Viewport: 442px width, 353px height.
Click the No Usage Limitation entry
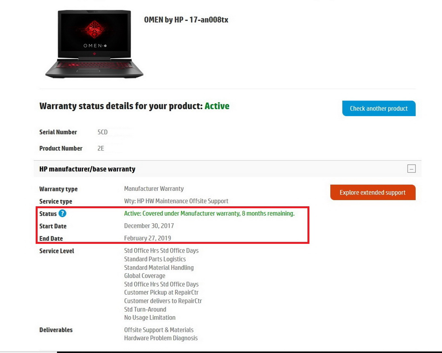tap(150, 318)
